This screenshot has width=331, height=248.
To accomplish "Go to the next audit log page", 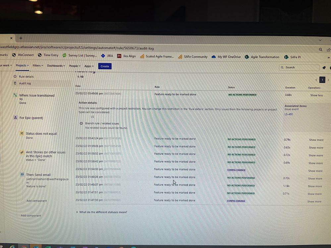I will click(x=328, y=80).
